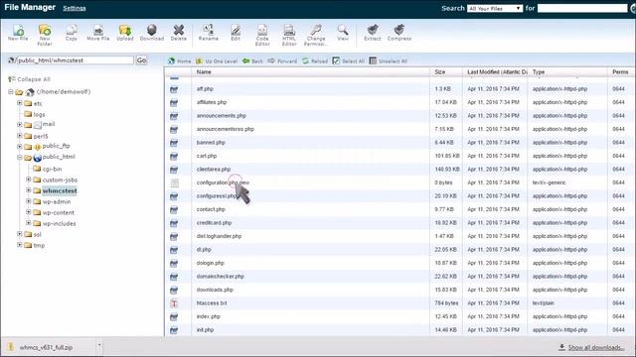This screenshot has width=636, height=357.
Task: Navigate Back in file list
Action: pos(252,61)
